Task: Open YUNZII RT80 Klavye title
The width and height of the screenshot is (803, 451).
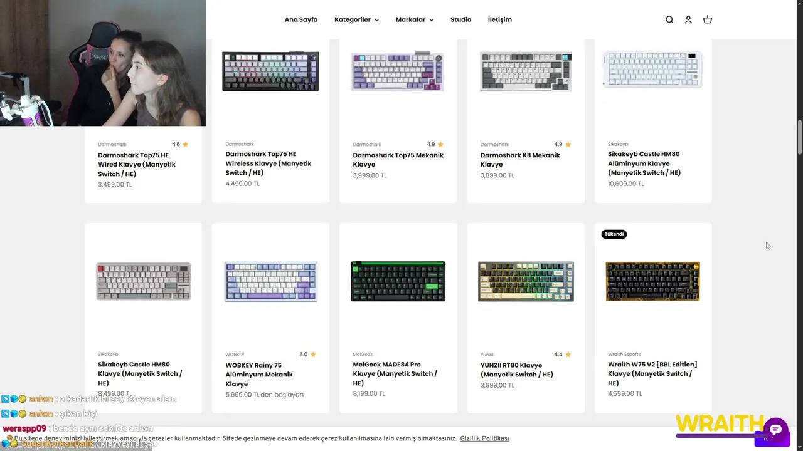Action: (x=517, y=370)
